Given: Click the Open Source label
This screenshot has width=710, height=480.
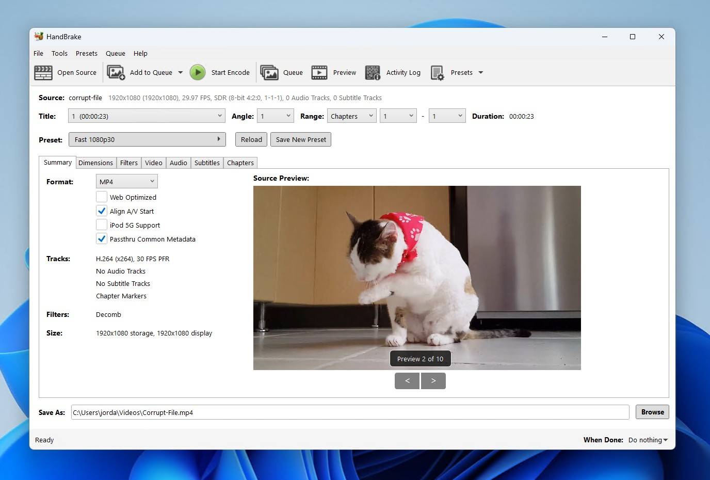Looking at the screenshot, I should pos(77,73).
